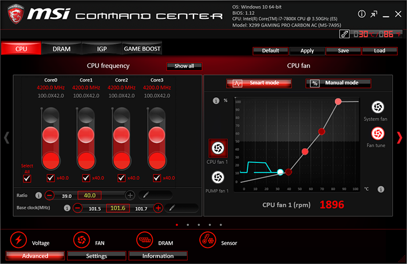This screenshot has width=407, height=264.
Task: Select the PUMP fan 1 icon
Action: pos(218,178)
